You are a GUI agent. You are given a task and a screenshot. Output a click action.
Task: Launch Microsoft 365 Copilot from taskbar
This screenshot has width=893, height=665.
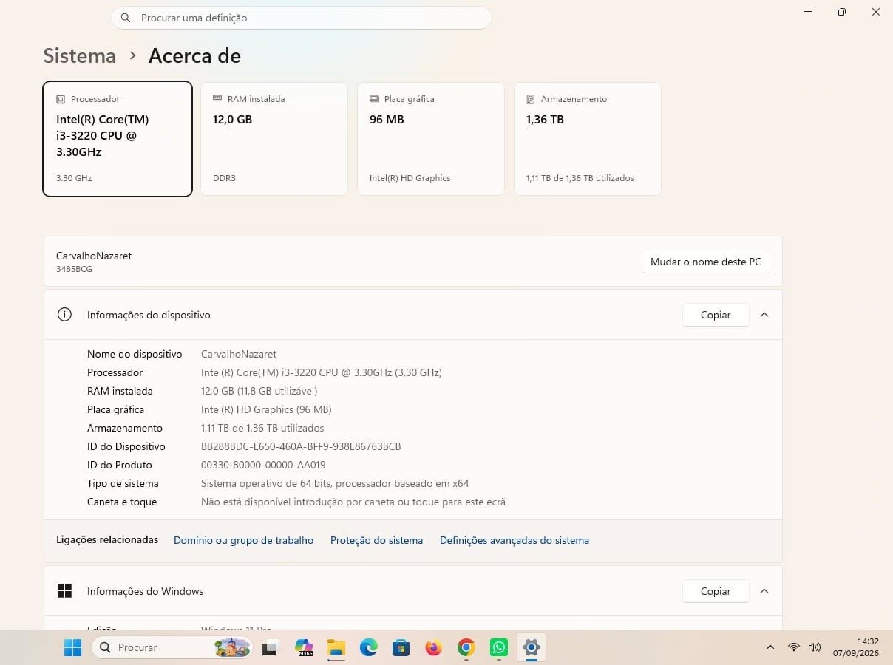[x=304, y=648]
